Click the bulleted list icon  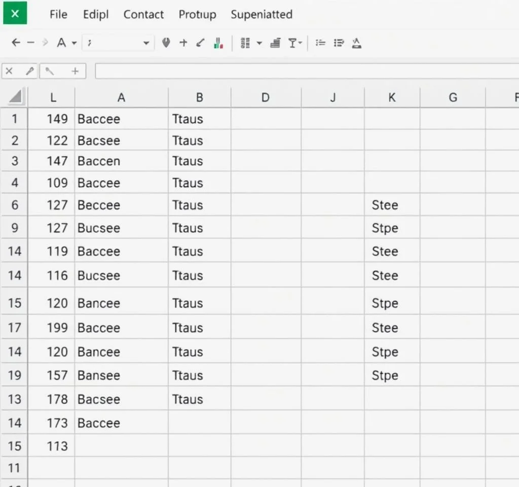320,43
